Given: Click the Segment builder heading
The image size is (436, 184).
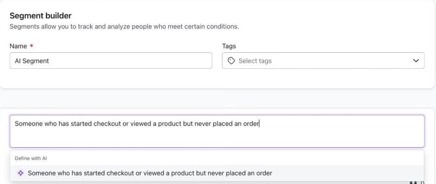Looking at the screenshot, I should (x=41, y=16).
